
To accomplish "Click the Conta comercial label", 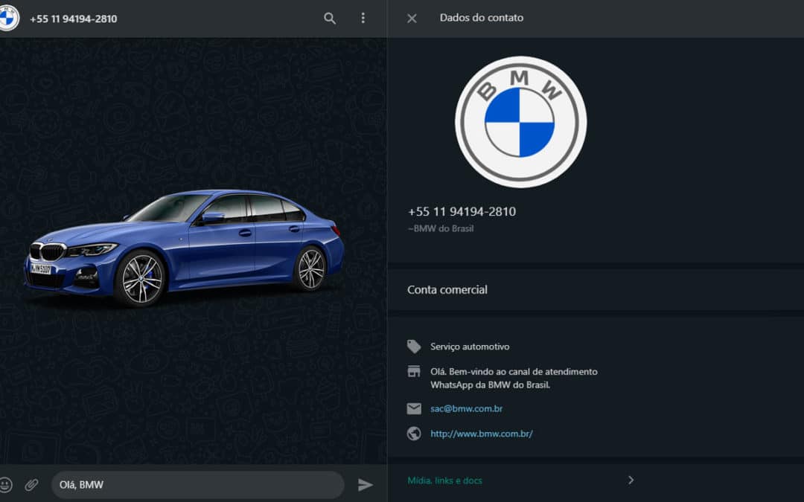I will pos(447,290).
